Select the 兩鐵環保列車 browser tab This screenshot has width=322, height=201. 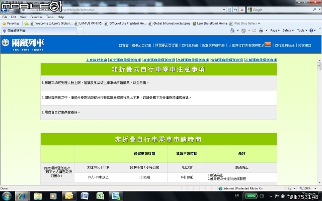point(39,31)
